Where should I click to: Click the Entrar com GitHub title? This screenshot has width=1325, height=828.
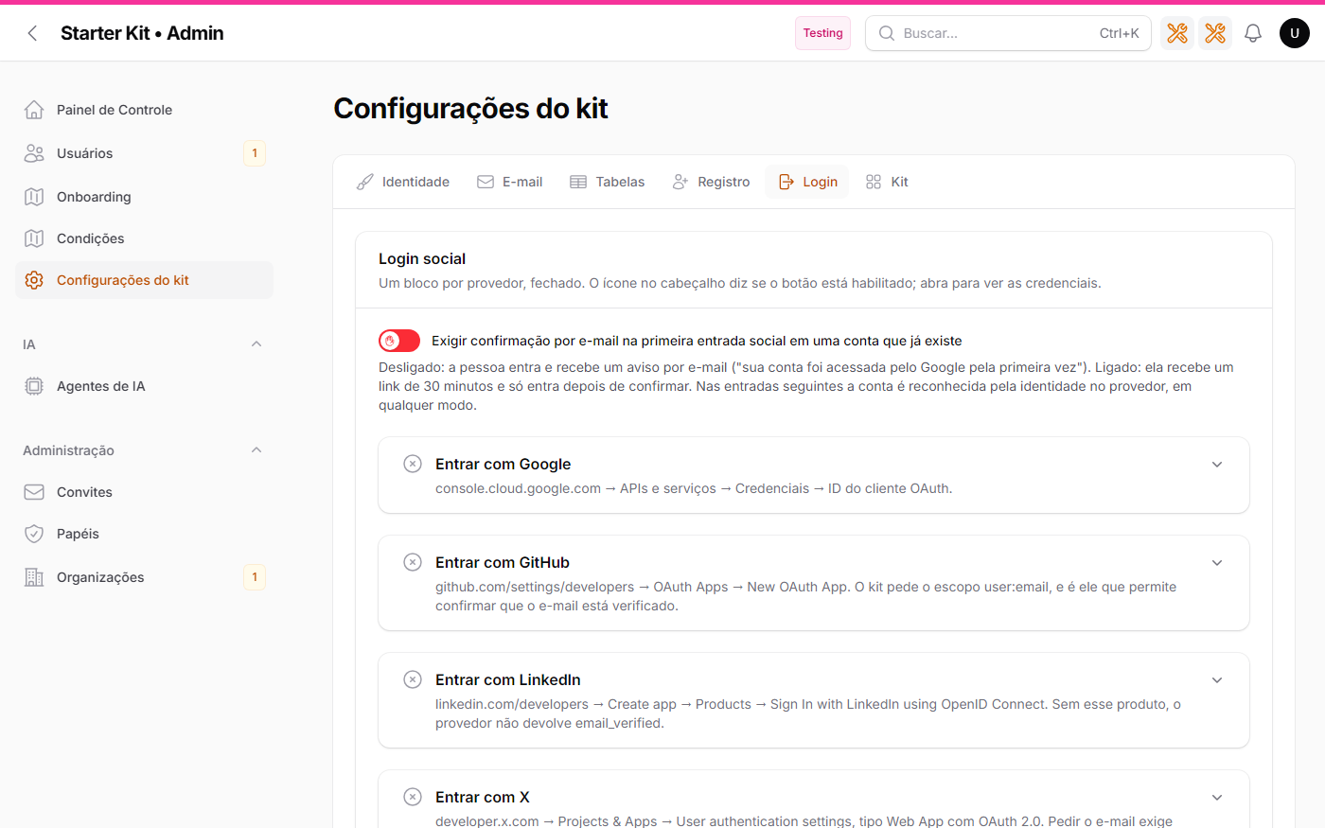(503, 562)
